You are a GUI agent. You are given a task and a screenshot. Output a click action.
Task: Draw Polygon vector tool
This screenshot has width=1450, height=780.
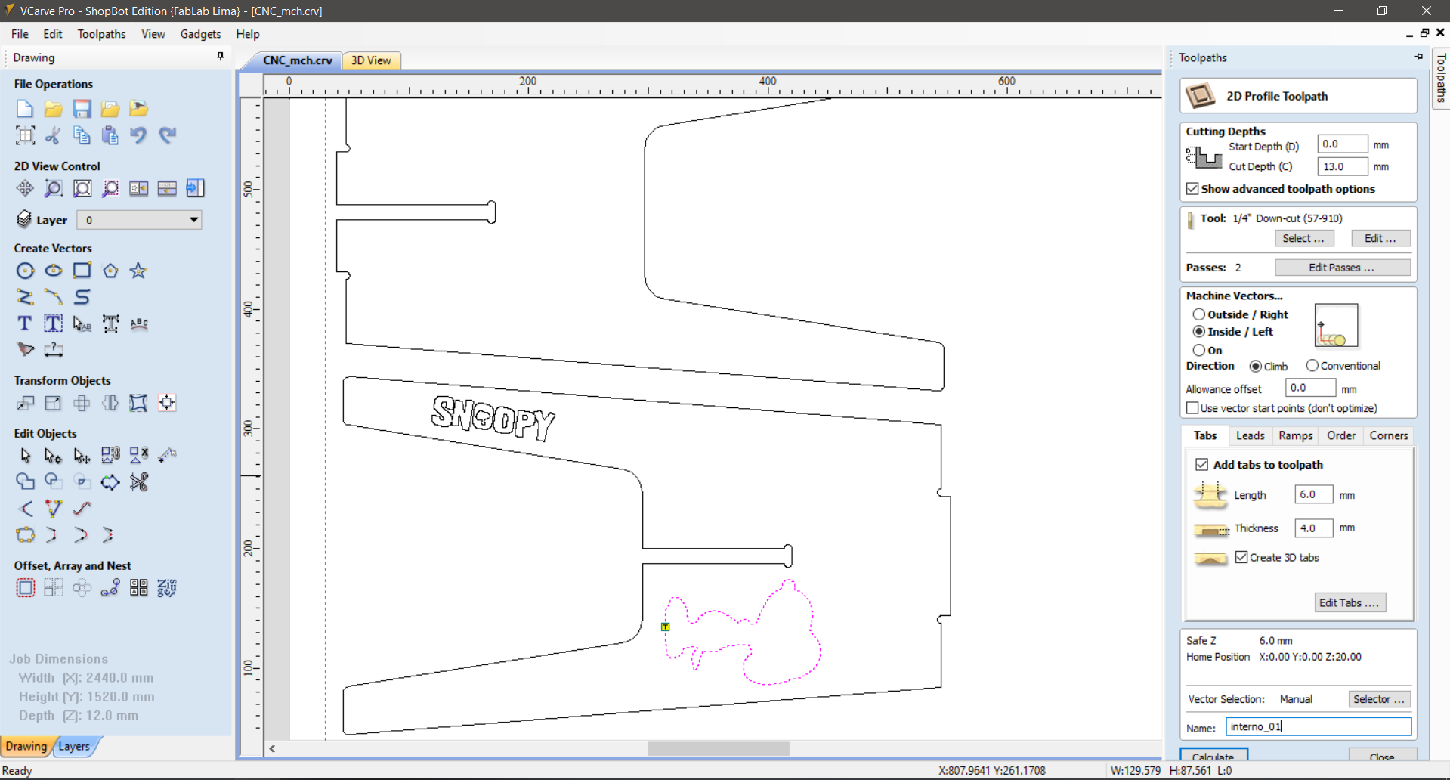[110, 271]
